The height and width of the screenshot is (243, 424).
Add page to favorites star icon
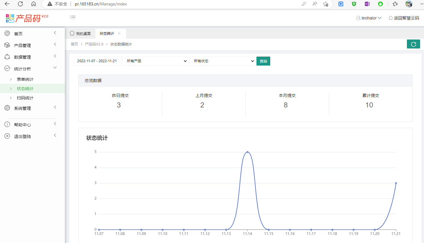[x=326, y=4]
